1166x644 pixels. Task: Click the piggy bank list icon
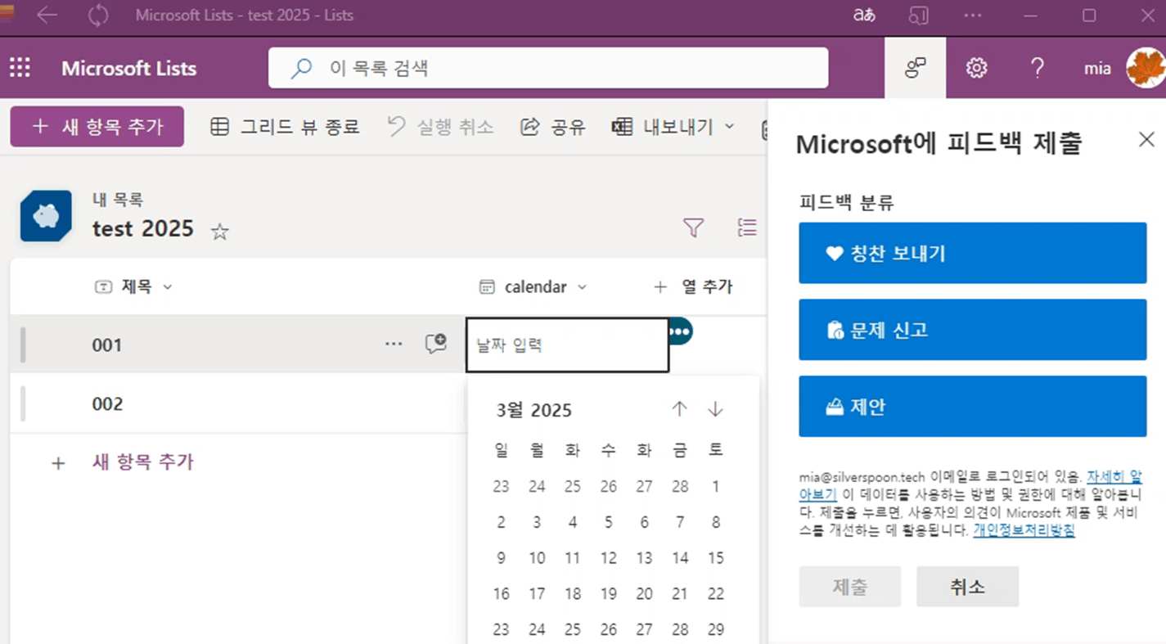click(46, 215)
